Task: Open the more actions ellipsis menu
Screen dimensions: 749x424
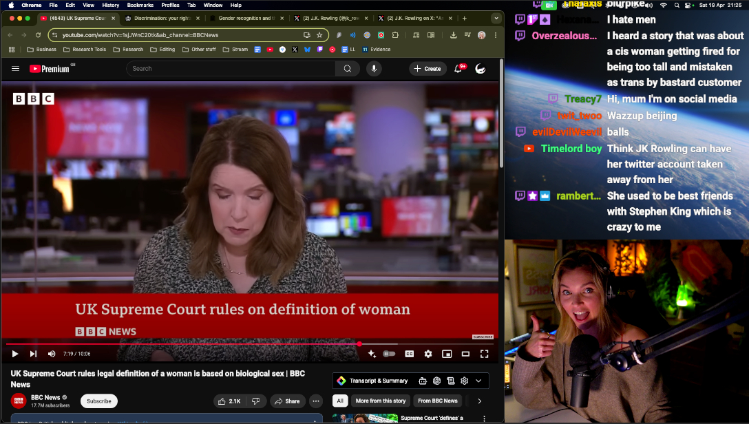Action: (x=316, y=401)
